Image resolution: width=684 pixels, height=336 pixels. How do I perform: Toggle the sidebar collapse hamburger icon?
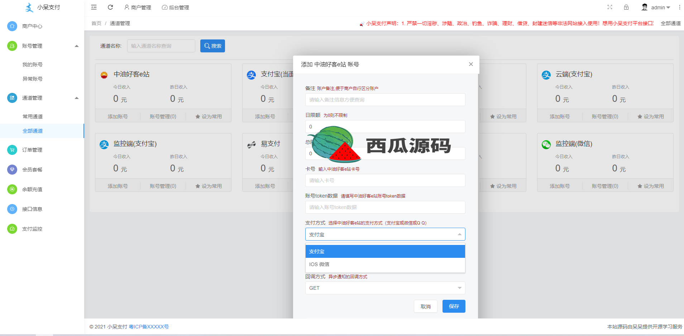coord(94,7)
